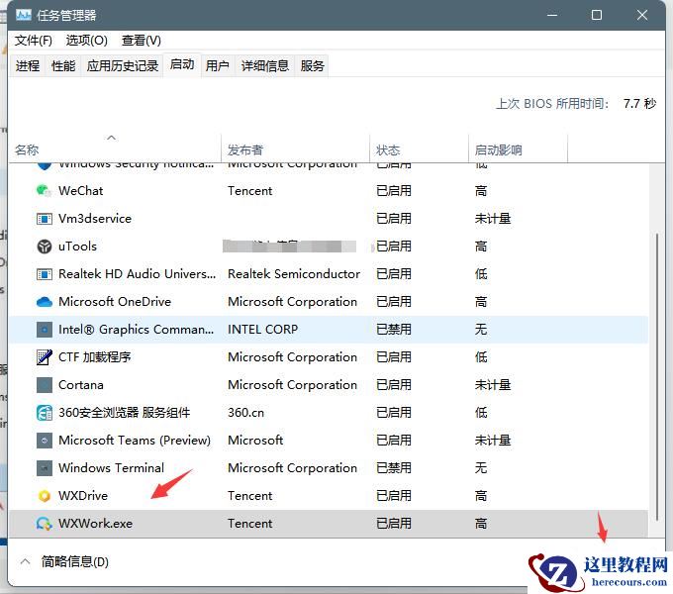Click the Realtek HD Audio icon
This screenshot has width=673, height=594.
44,274
